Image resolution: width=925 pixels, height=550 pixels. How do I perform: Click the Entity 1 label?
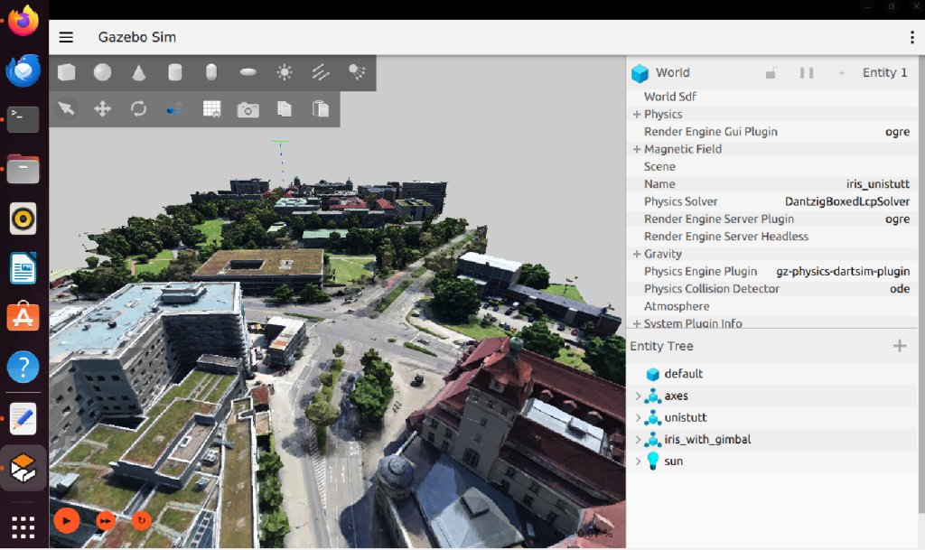pos(884,72)
